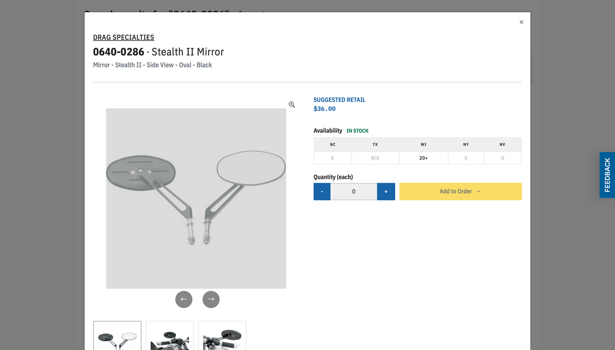Viewport: 615px width, 350px height.
Task: Click the TX warehouse N/A cell
Action: tap(375, 158)
